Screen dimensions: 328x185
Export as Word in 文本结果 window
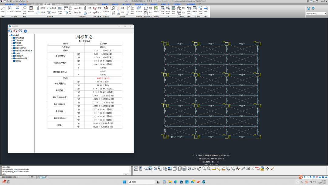(x=10, y=31)
